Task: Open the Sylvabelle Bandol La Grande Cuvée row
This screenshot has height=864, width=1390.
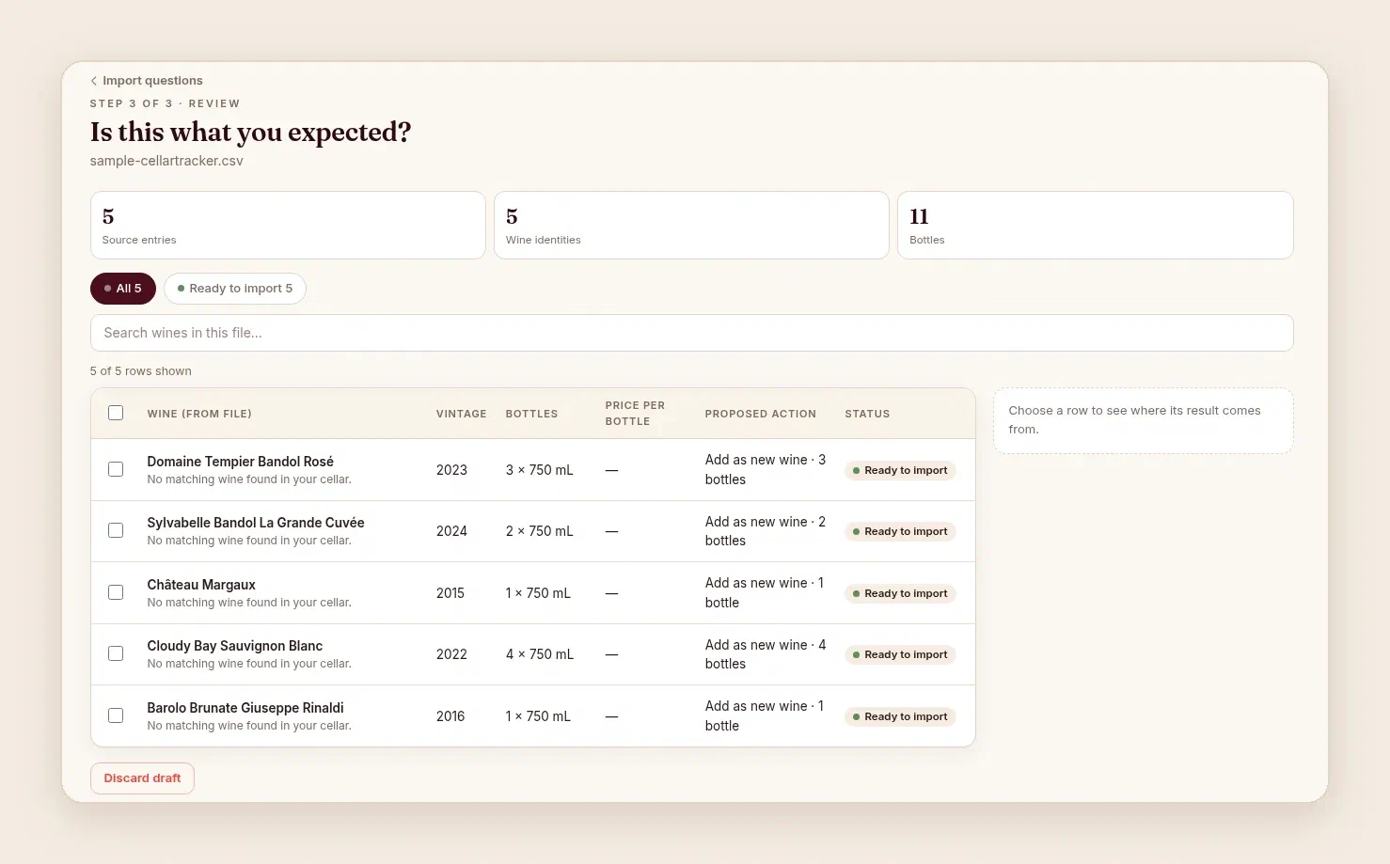Action: click(x=532, y=531)
